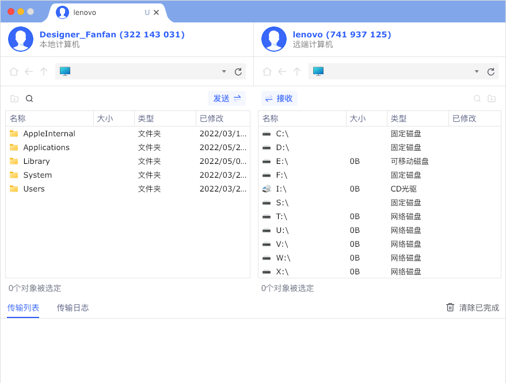The image size is (506, 383).
Task: Sort local list by 类型 column
Action: point(165,118)
